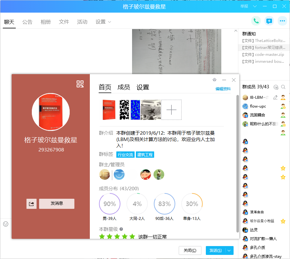Share the group profile card
The image size is (290, 259).
tap(31, 204)
